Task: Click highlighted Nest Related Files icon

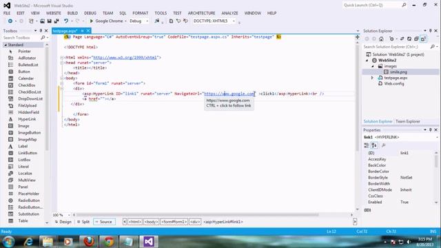Action: pos(424,39)
